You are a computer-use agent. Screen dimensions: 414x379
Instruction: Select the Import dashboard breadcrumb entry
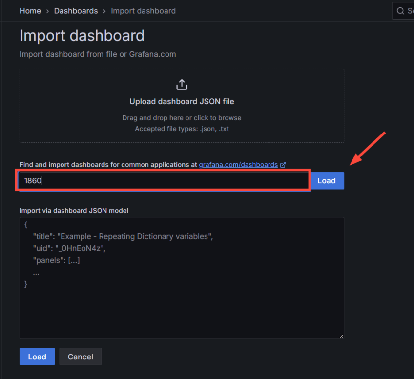(143, 10)
